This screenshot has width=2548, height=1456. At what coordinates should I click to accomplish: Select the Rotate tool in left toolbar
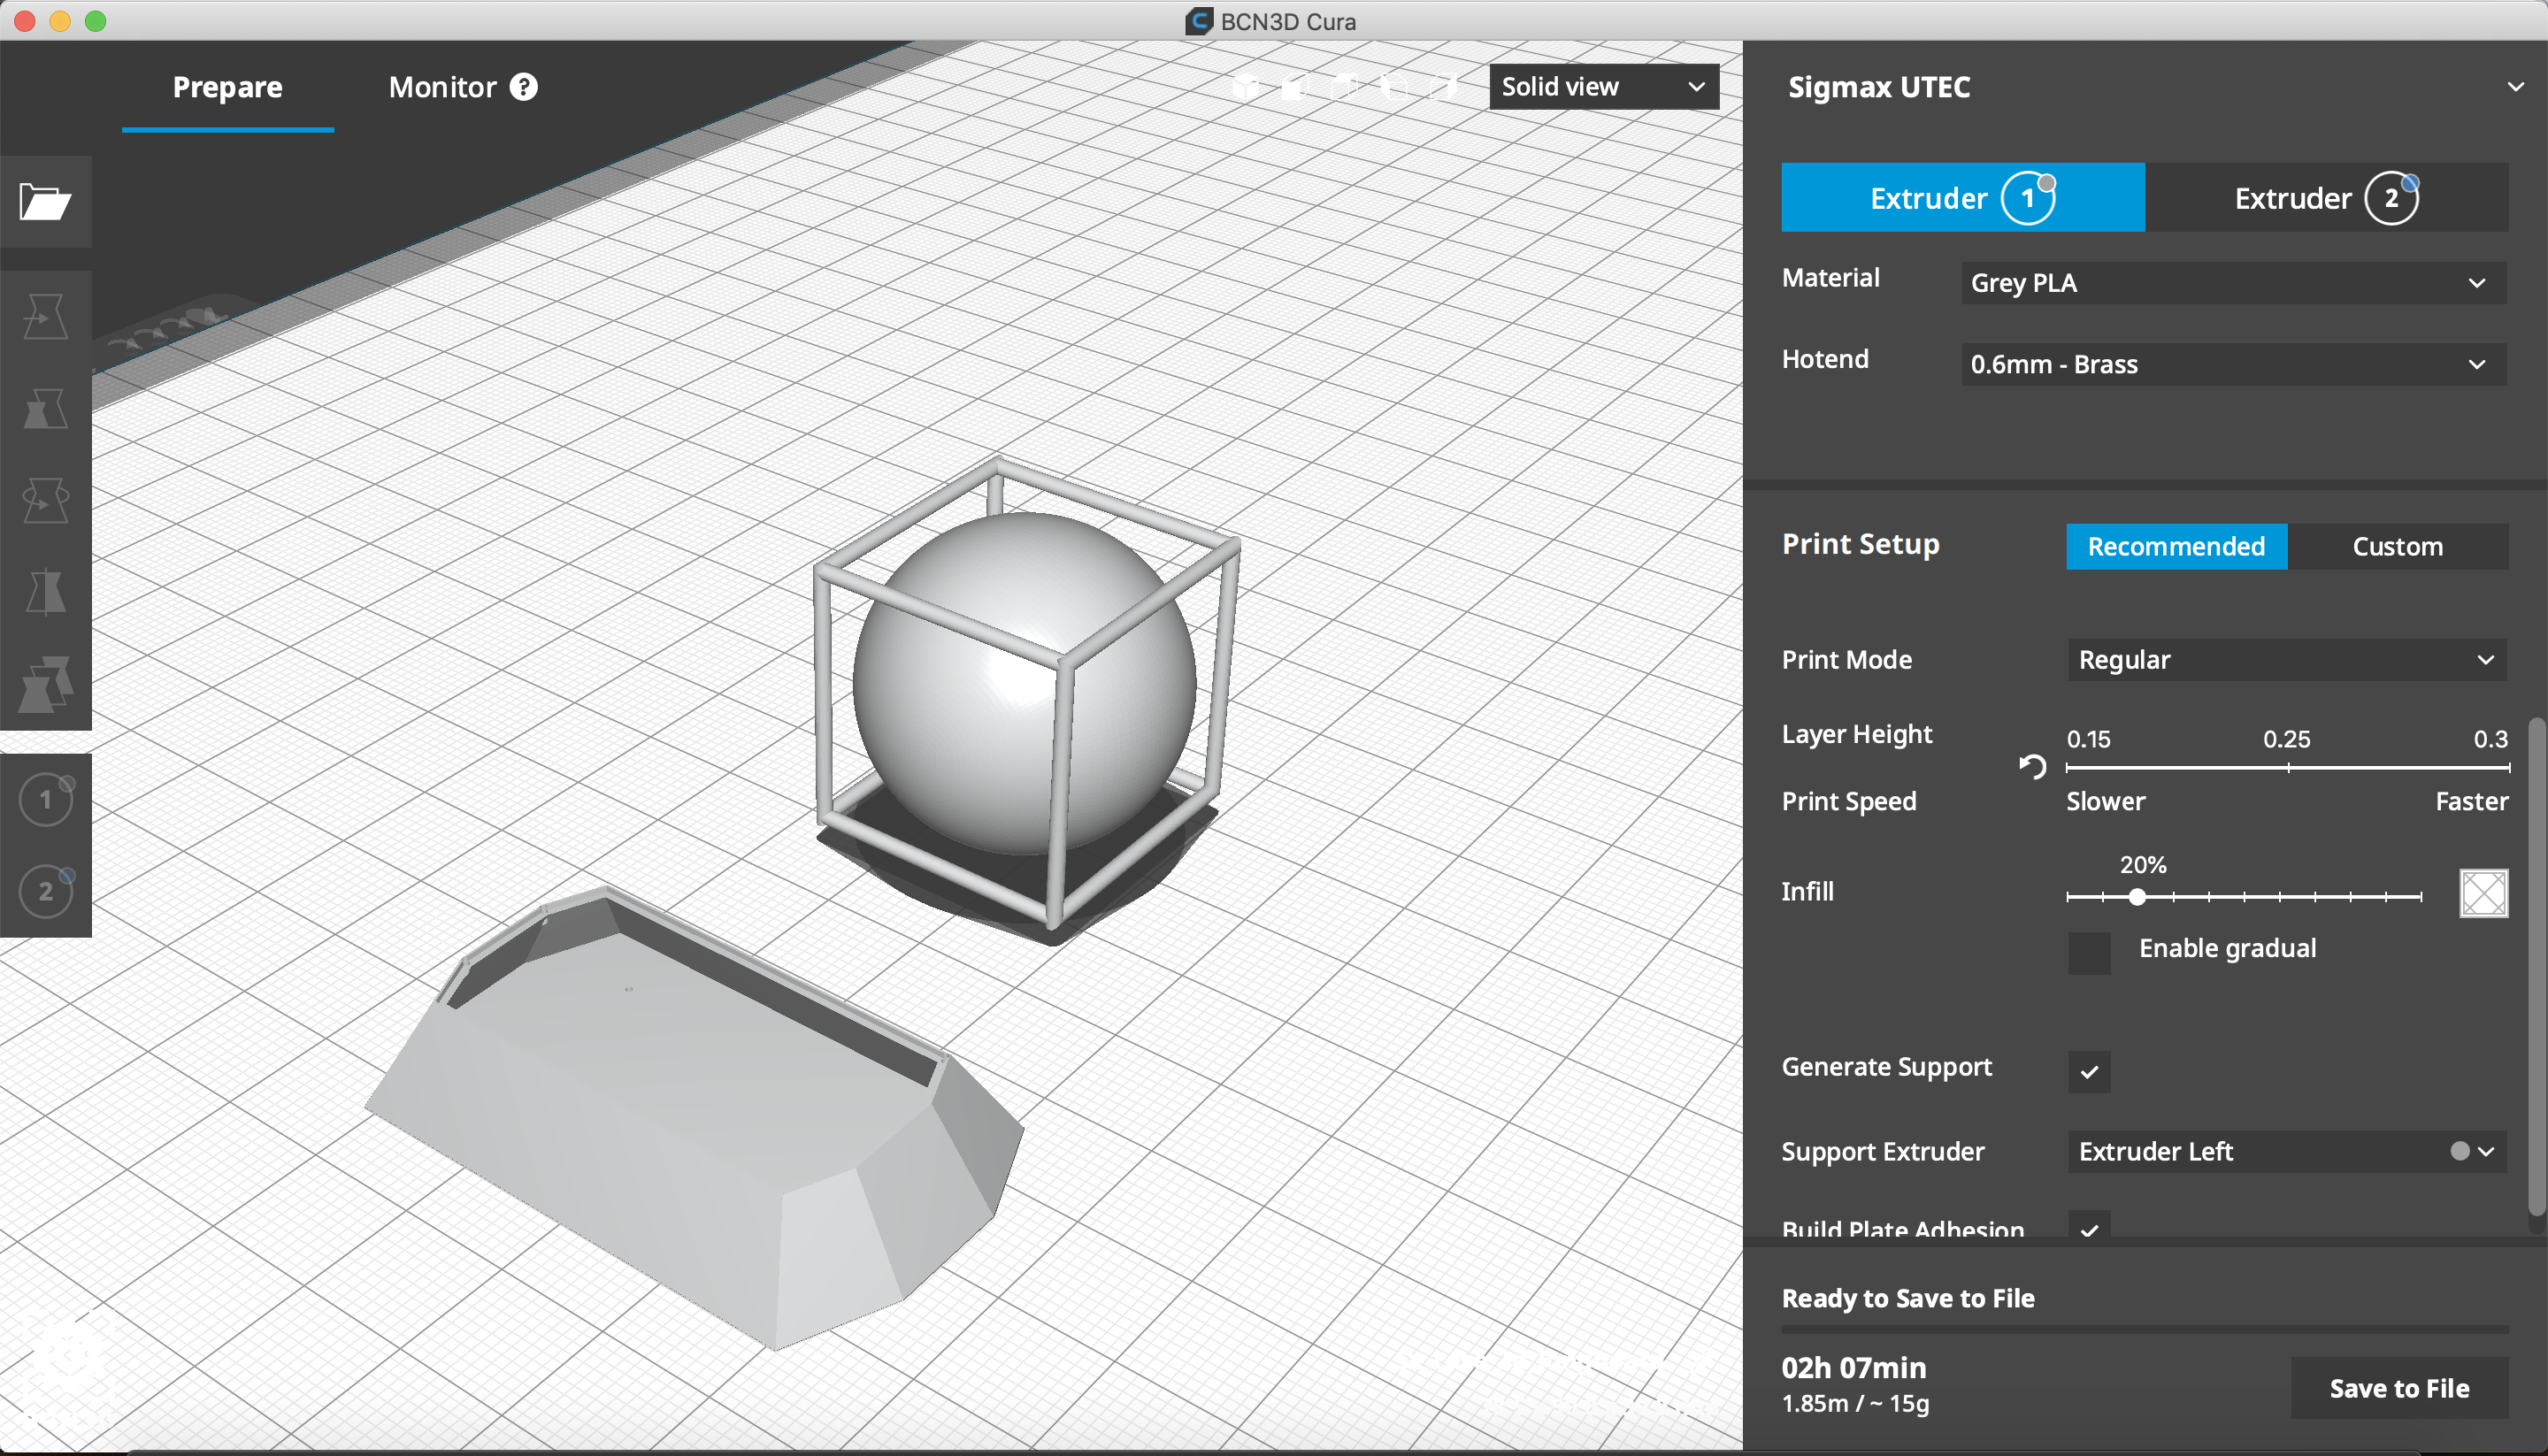(x=45, y=499)
